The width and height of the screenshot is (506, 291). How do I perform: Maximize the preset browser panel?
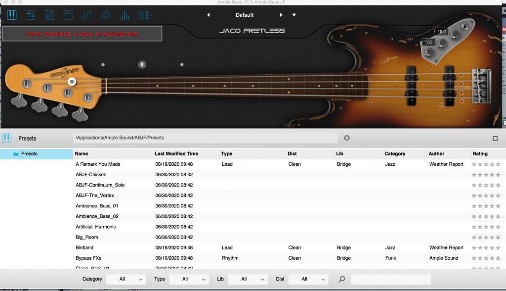tap(495, 139)
